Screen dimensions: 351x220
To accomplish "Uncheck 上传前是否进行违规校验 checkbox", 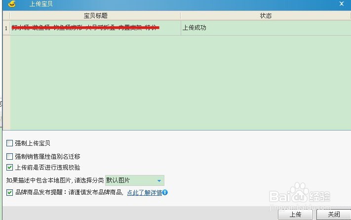I will tap(9, 167).
